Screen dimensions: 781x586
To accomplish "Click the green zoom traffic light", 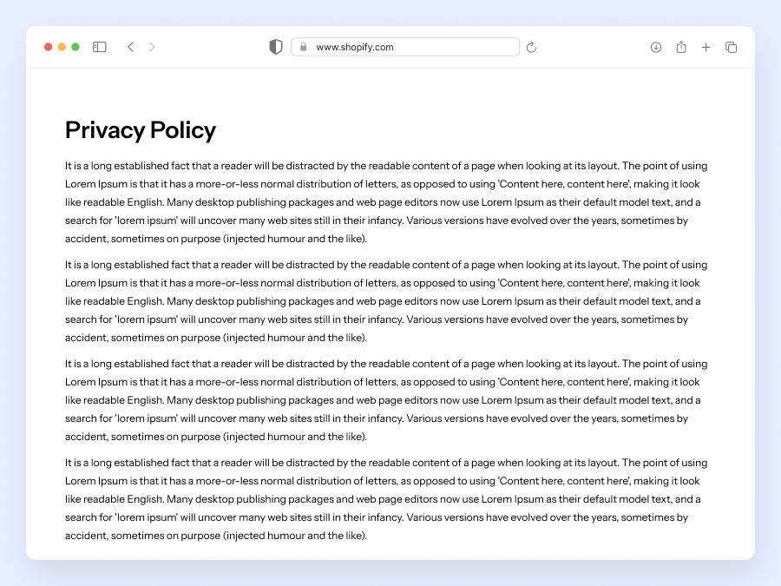I will click(75, 47).
